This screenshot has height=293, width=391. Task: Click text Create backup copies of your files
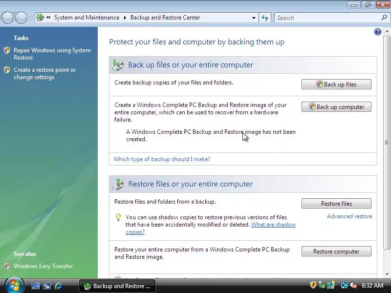[174, 83]
